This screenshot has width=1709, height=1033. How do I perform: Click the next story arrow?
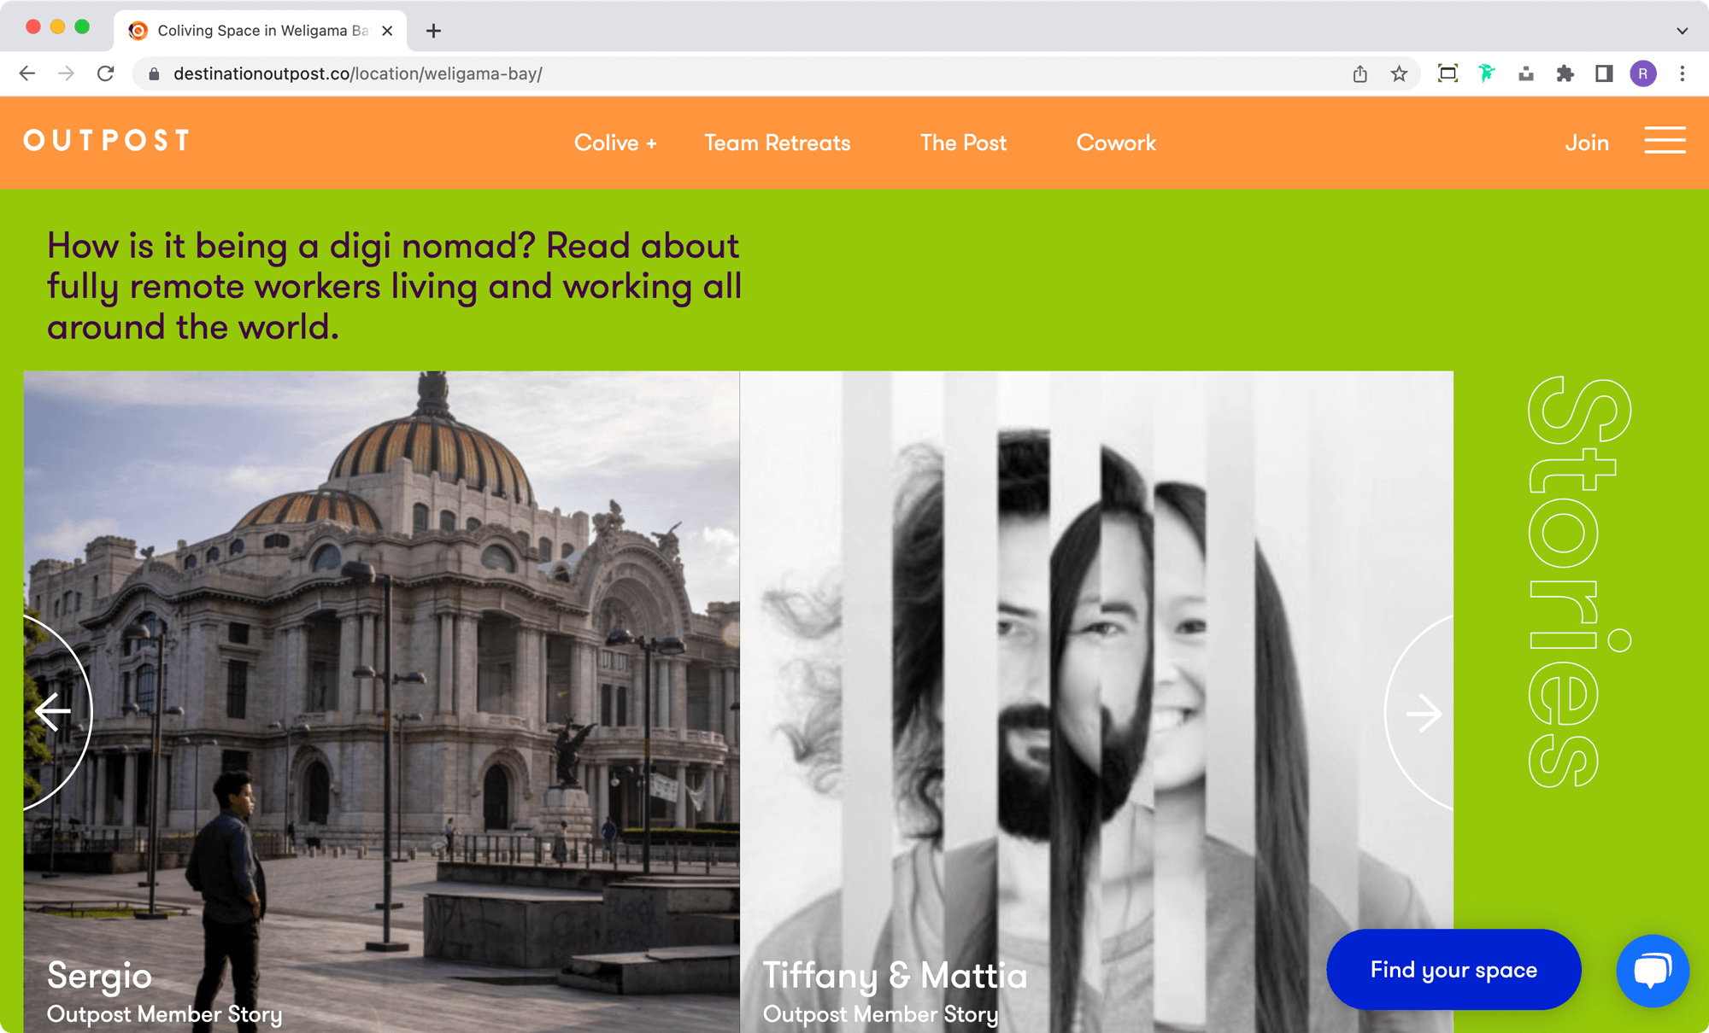[1423, 713]
